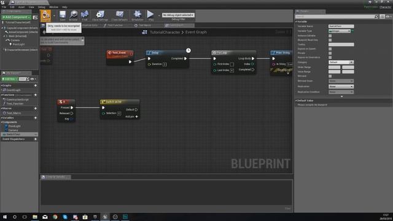Select EventGraph in My Blueprint list

tap(14, 90)
